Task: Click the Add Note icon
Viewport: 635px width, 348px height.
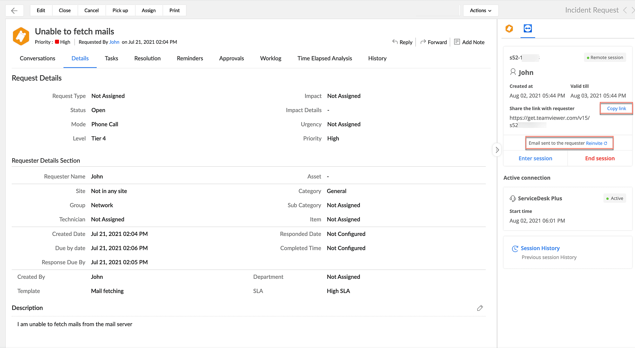Action: (457, 42)
